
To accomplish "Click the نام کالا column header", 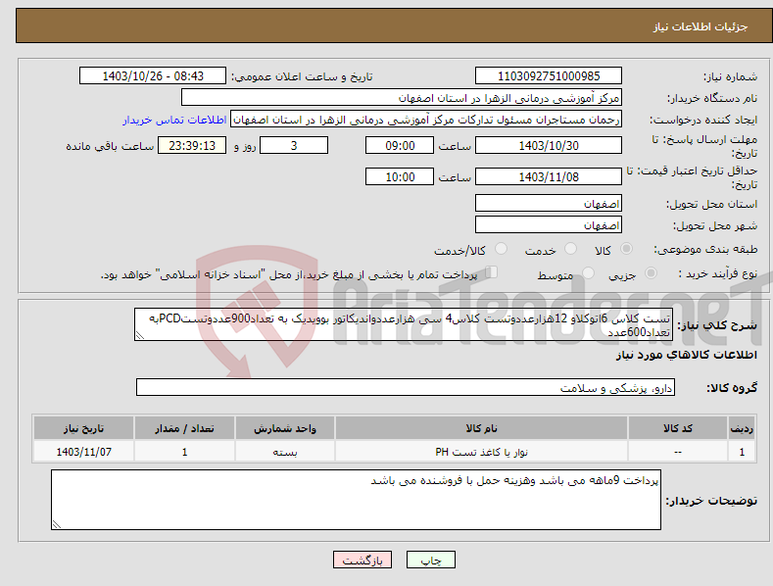I will [481, 428].
